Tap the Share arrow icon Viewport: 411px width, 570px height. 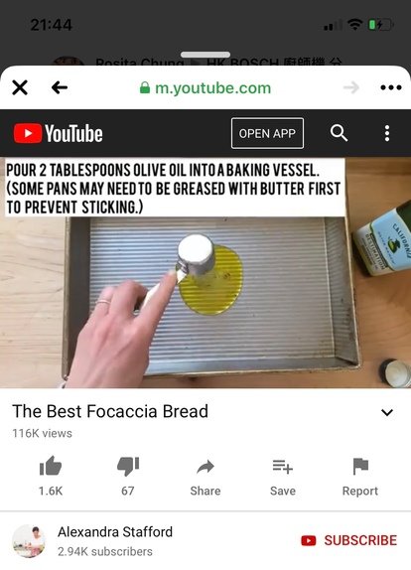(205, 467)
